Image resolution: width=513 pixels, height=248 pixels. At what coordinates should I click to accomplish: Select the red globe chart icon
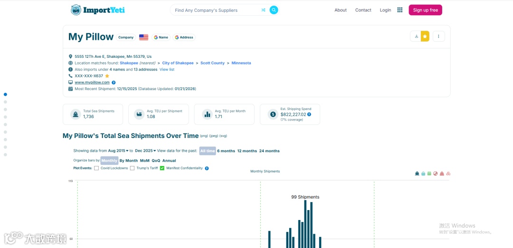coord(436,174)
